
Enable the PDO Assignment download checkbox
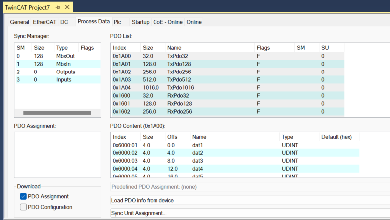[x=23, y=196]
